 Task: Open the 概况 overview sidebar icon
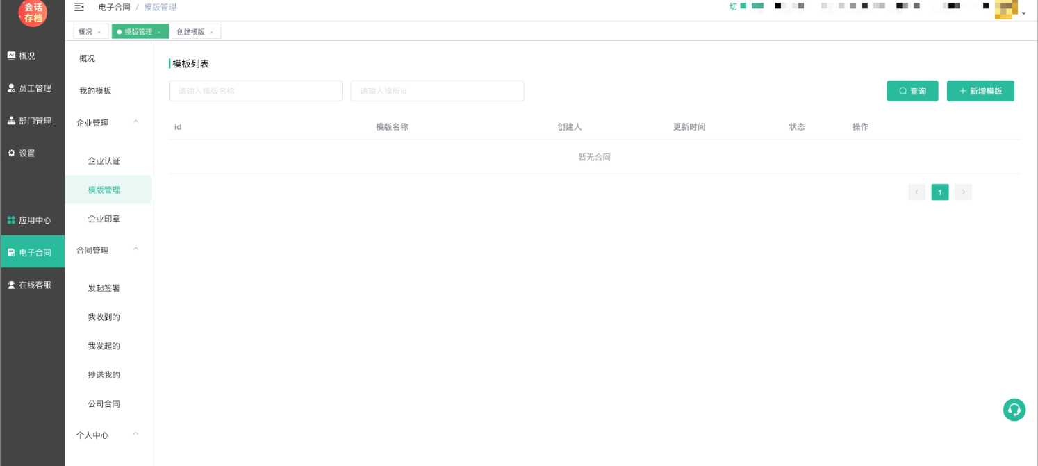pyautogui.click(x=11, y=56)
